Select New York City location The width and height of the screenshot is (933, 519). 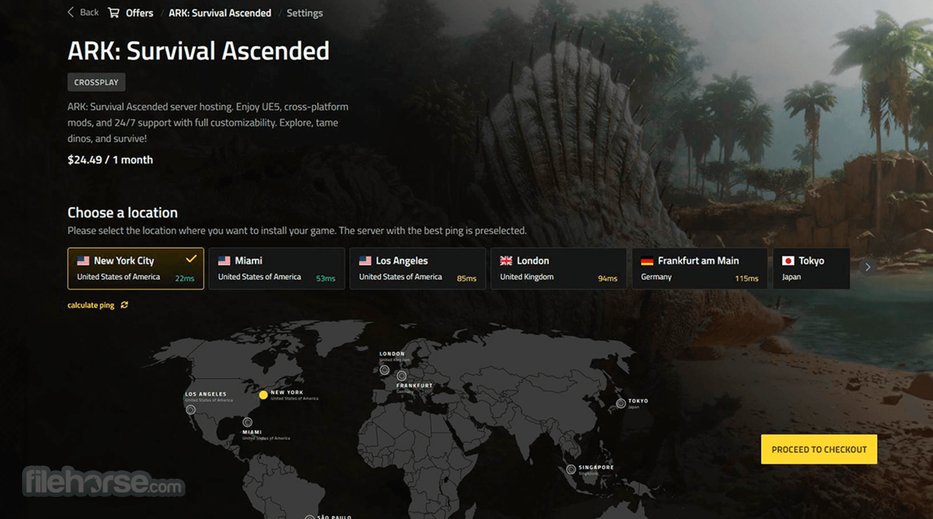tap(136, 268)
